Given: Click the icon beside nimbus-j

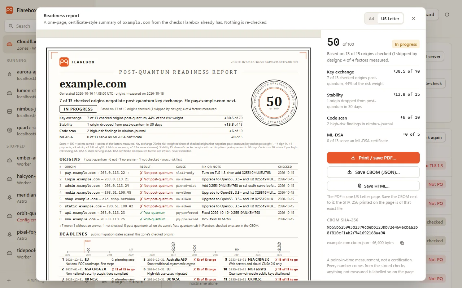Looking at the screenshot, I should tap(10, 112).
